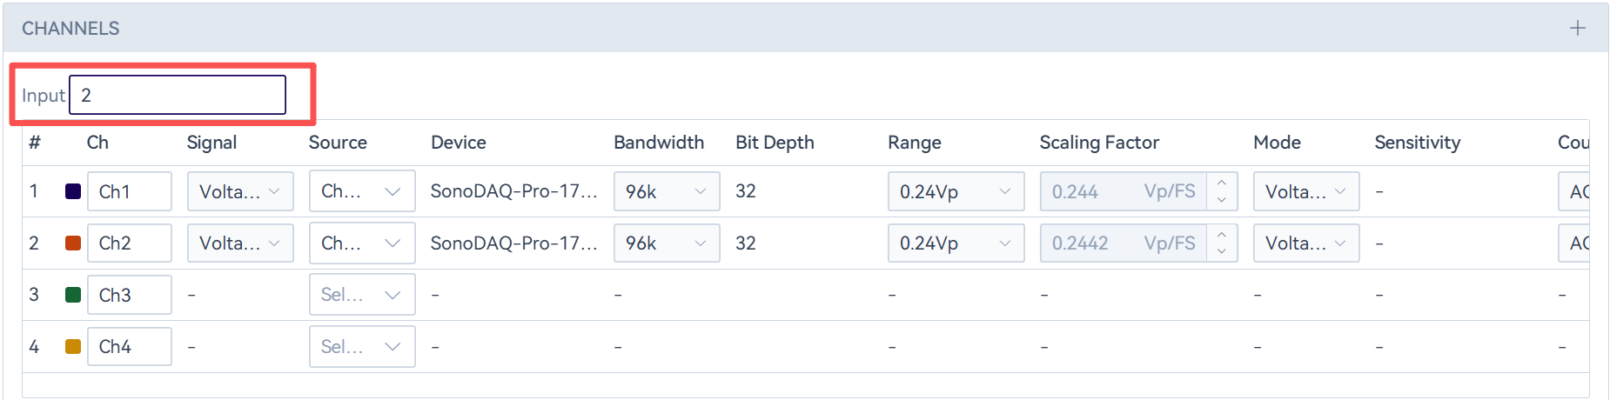1610x400 pixels.
Task: Click the Ch2 orange color swatch
Action: tap(73, 243)
